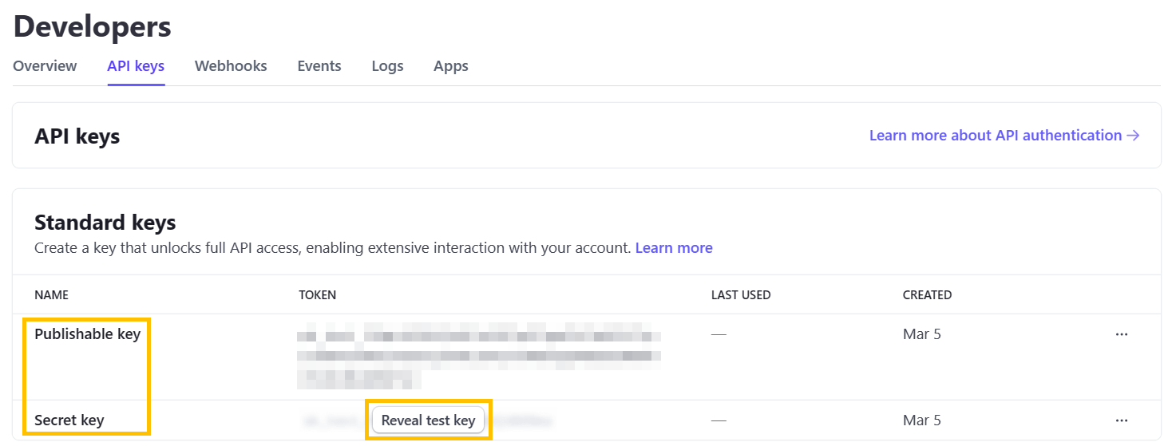The width and height of the screenshot is (1172, 446).
Task: Select the API keys tab
Action: tap(136, 66)
